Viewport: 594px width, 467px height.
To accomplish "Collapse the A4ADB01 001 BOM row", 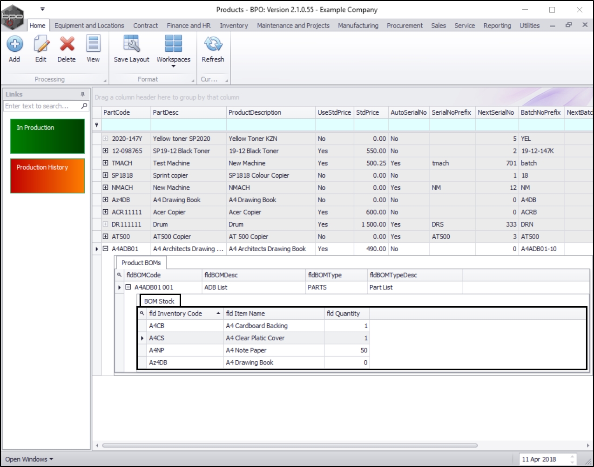I will 128,288.
